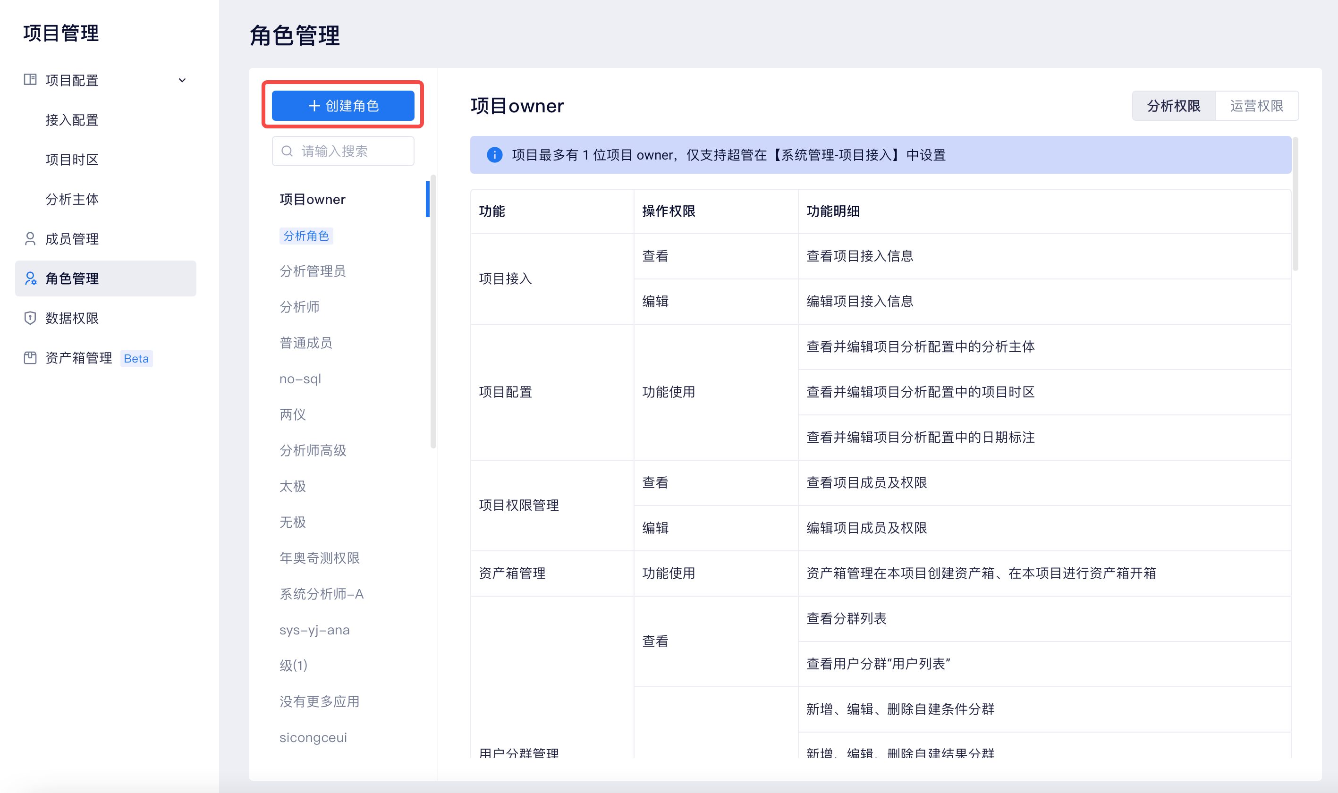Open 分析主体 page
This screenshot has height=793, width=1338.
[72, 199]
